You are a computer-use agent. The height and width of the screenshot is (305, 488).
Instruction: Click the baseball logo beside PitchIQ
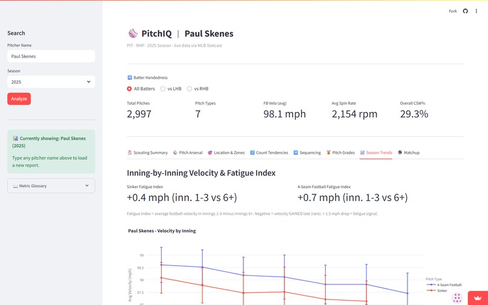(133, 33)
